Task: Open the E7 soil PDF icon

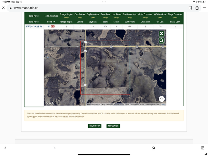Action: pyautogui.click(x=52, y=26)
